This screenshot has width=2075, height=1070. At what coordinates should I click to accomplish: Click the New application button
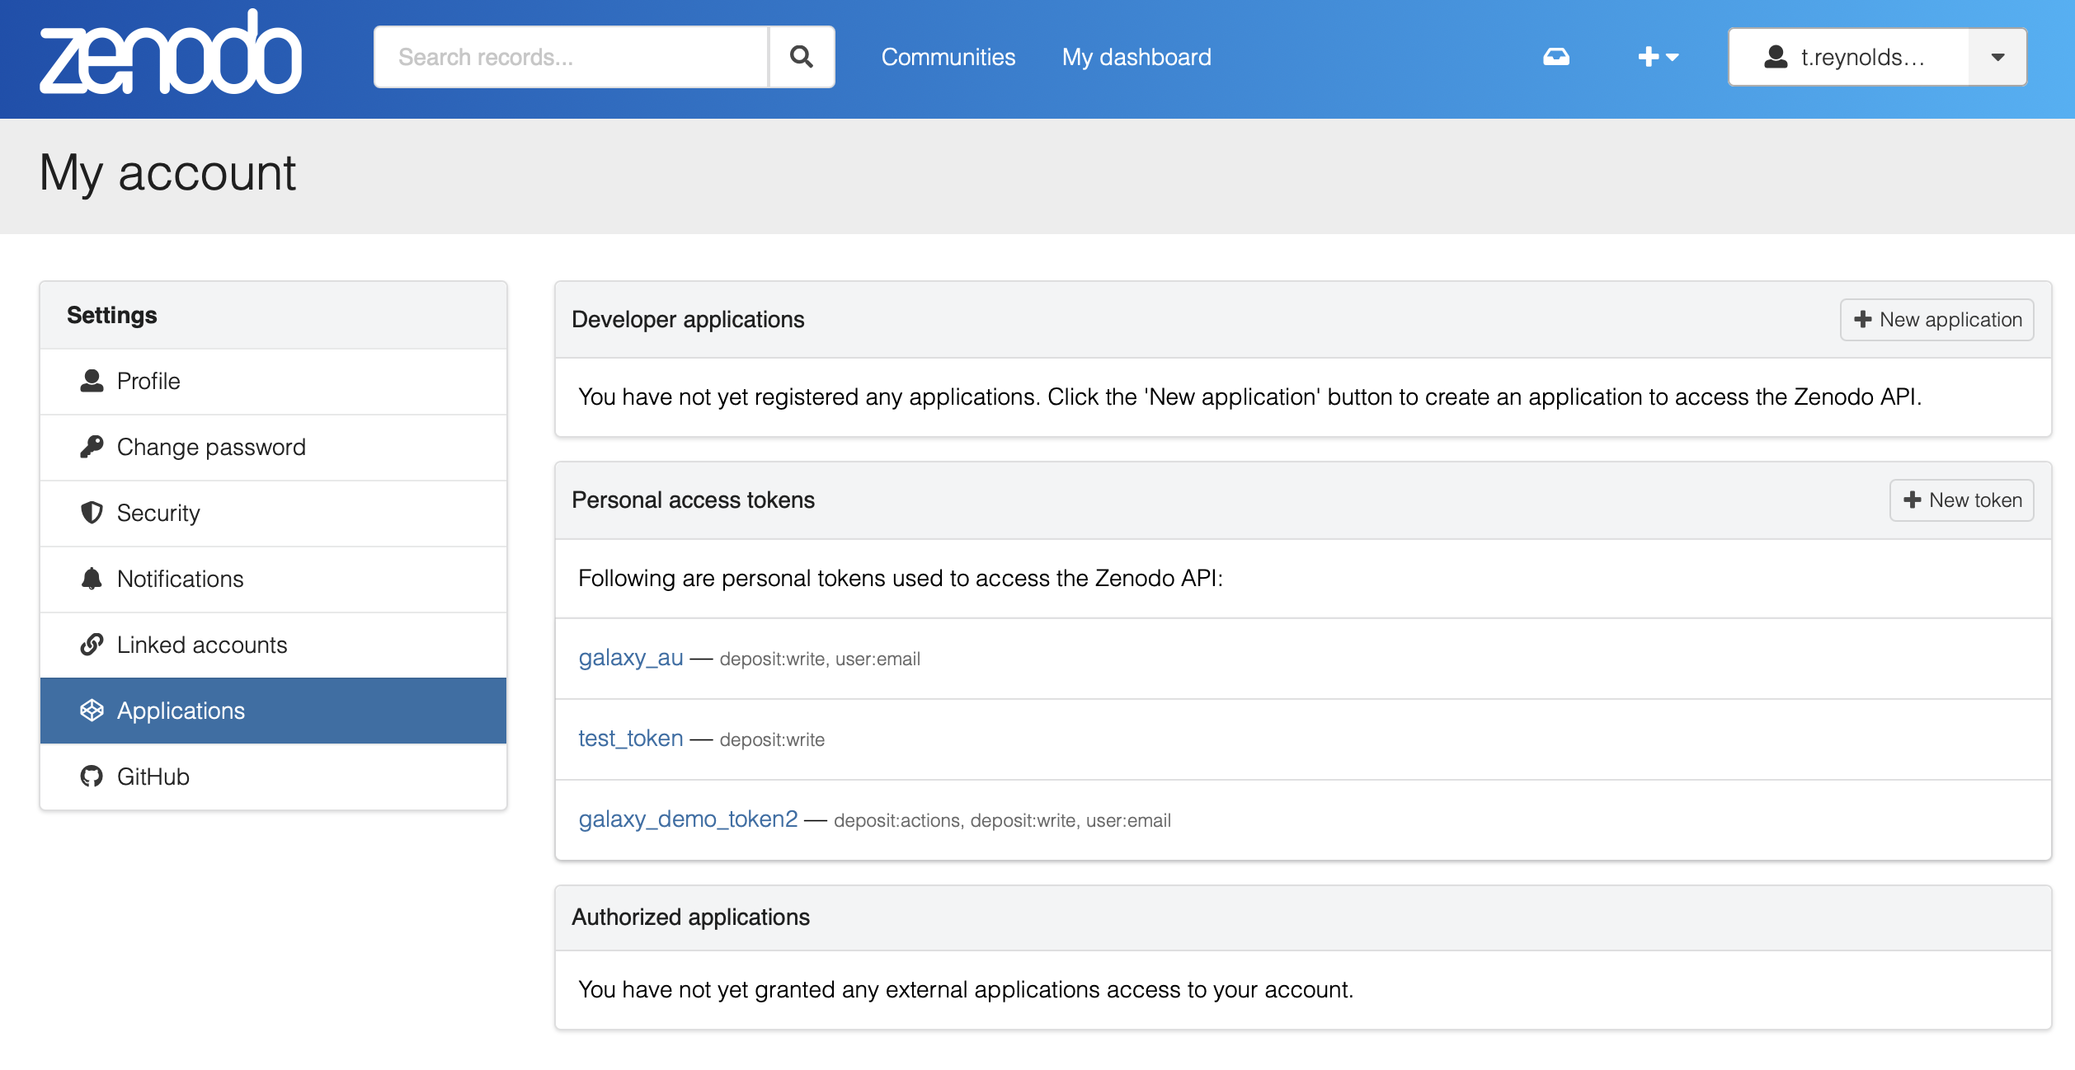(x=1936, y=320)
